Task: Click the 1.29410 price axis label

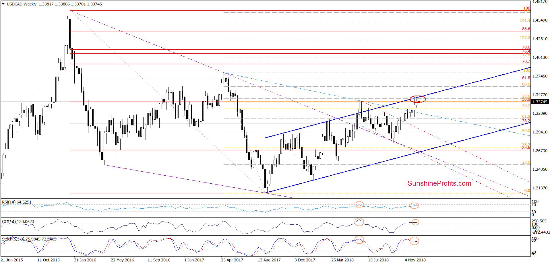Action: pos(540,132)
